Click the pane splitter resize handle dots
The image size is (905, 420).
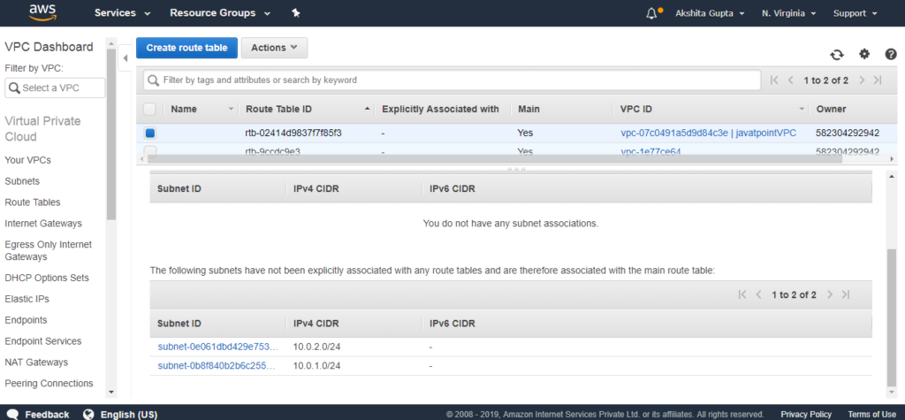click(516, 169)
